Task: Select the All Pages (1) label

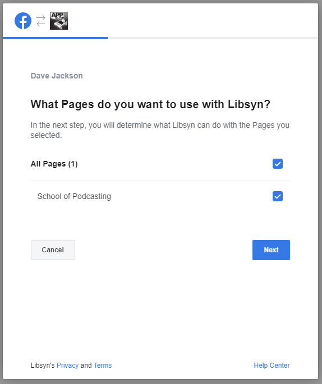Action: pos(54,164)
